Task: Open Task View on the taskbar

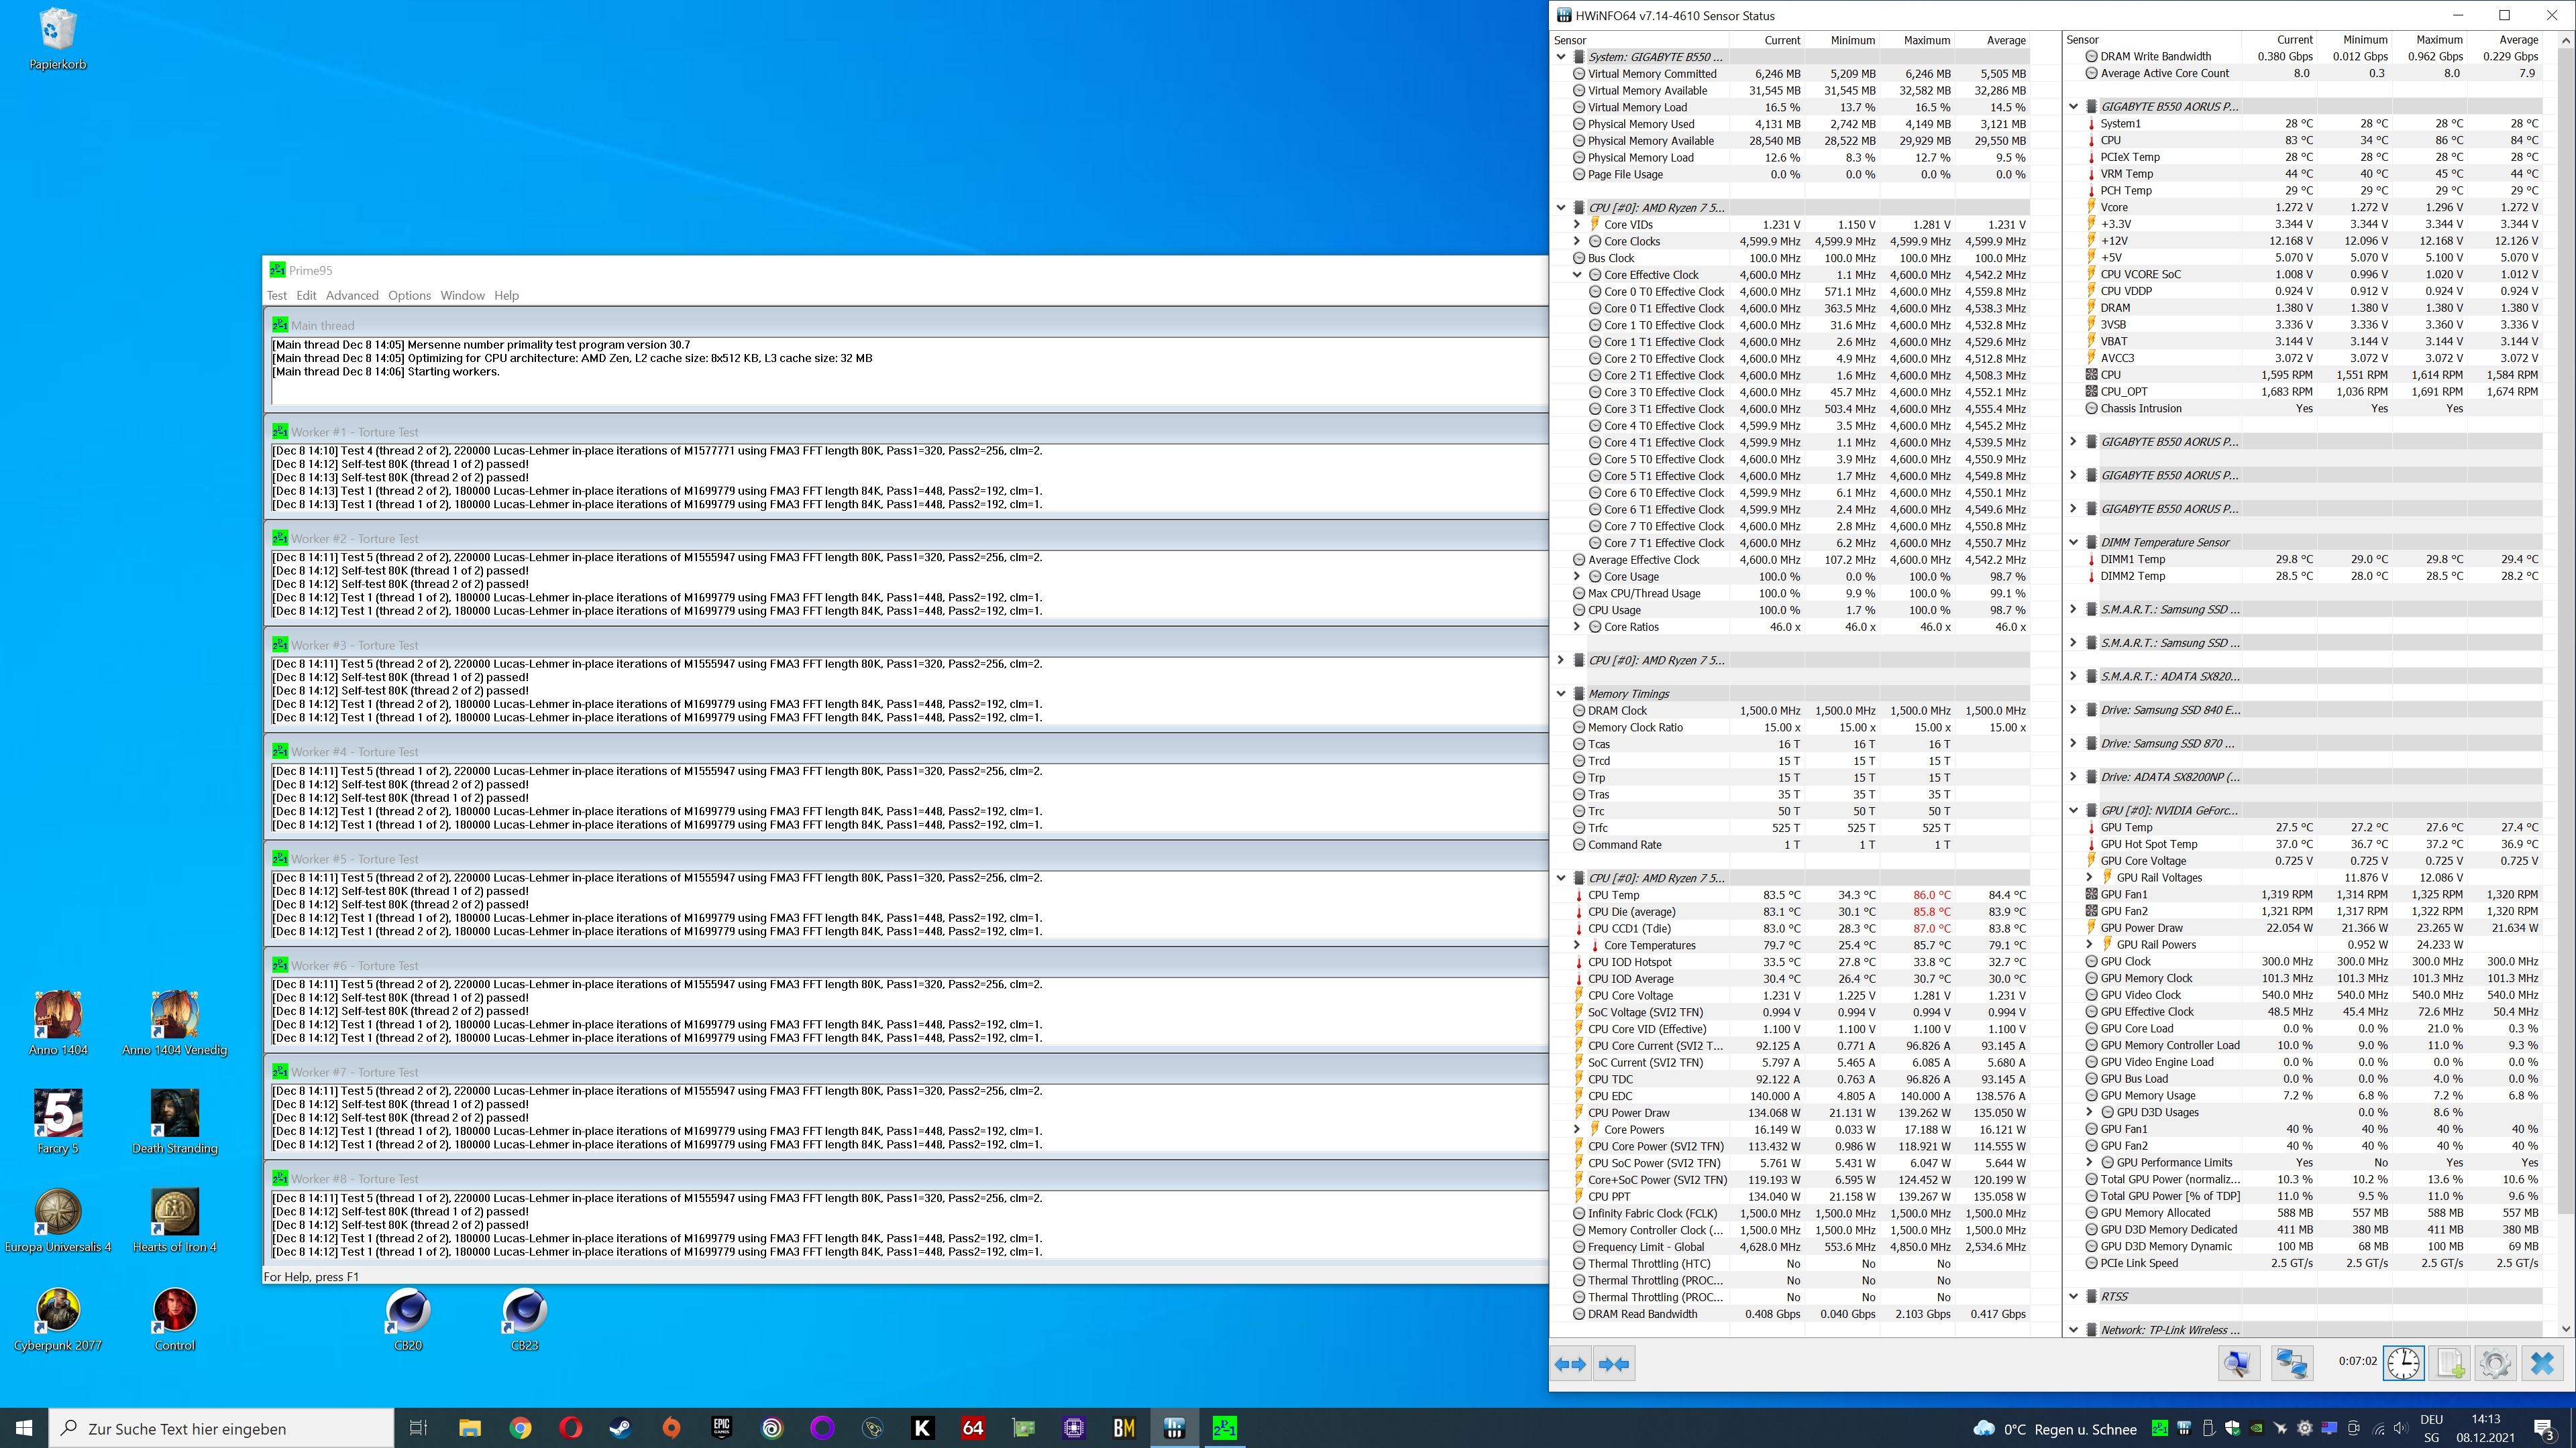Action: click(418, 1428)
